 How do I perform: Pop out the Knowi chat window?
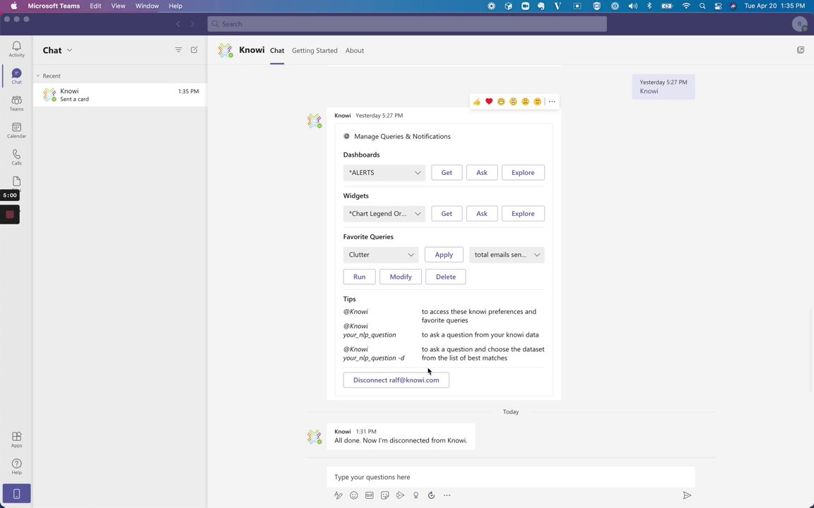[801, 50]
